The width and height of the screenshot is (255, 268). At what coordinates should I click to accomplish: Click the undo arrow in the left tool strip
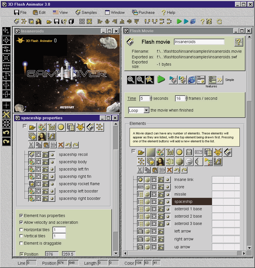tap(6, 132)
